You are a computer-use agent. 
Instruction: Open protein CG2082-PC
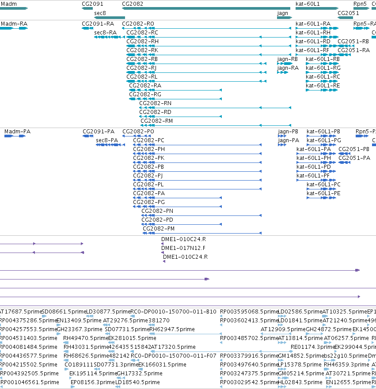(x=148, y=140)
